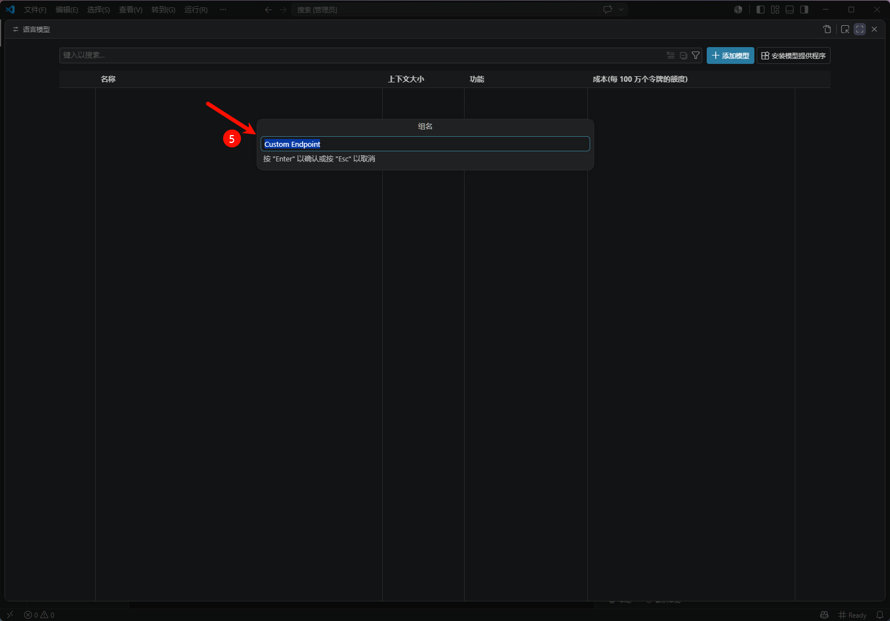Image resolution: width=890 pixels, height=621 pixels.
Task: Click the 功能 column header
Action: click(477, 79)
